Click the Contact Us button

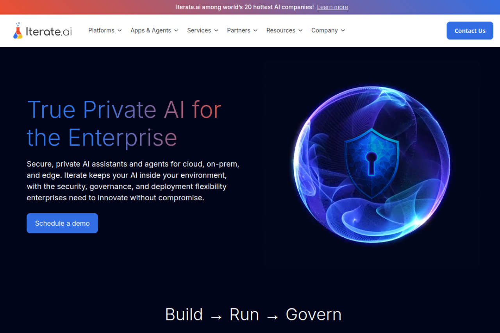pyautogui.click(x=470, y=31)
